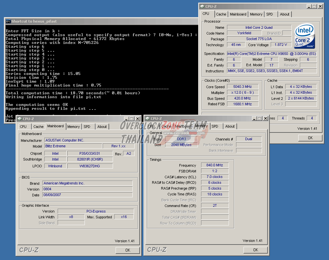The width and height of the screenshot is (329, 260).
Task: Close the top-right CPU-Z window
Action: (320, 6)
